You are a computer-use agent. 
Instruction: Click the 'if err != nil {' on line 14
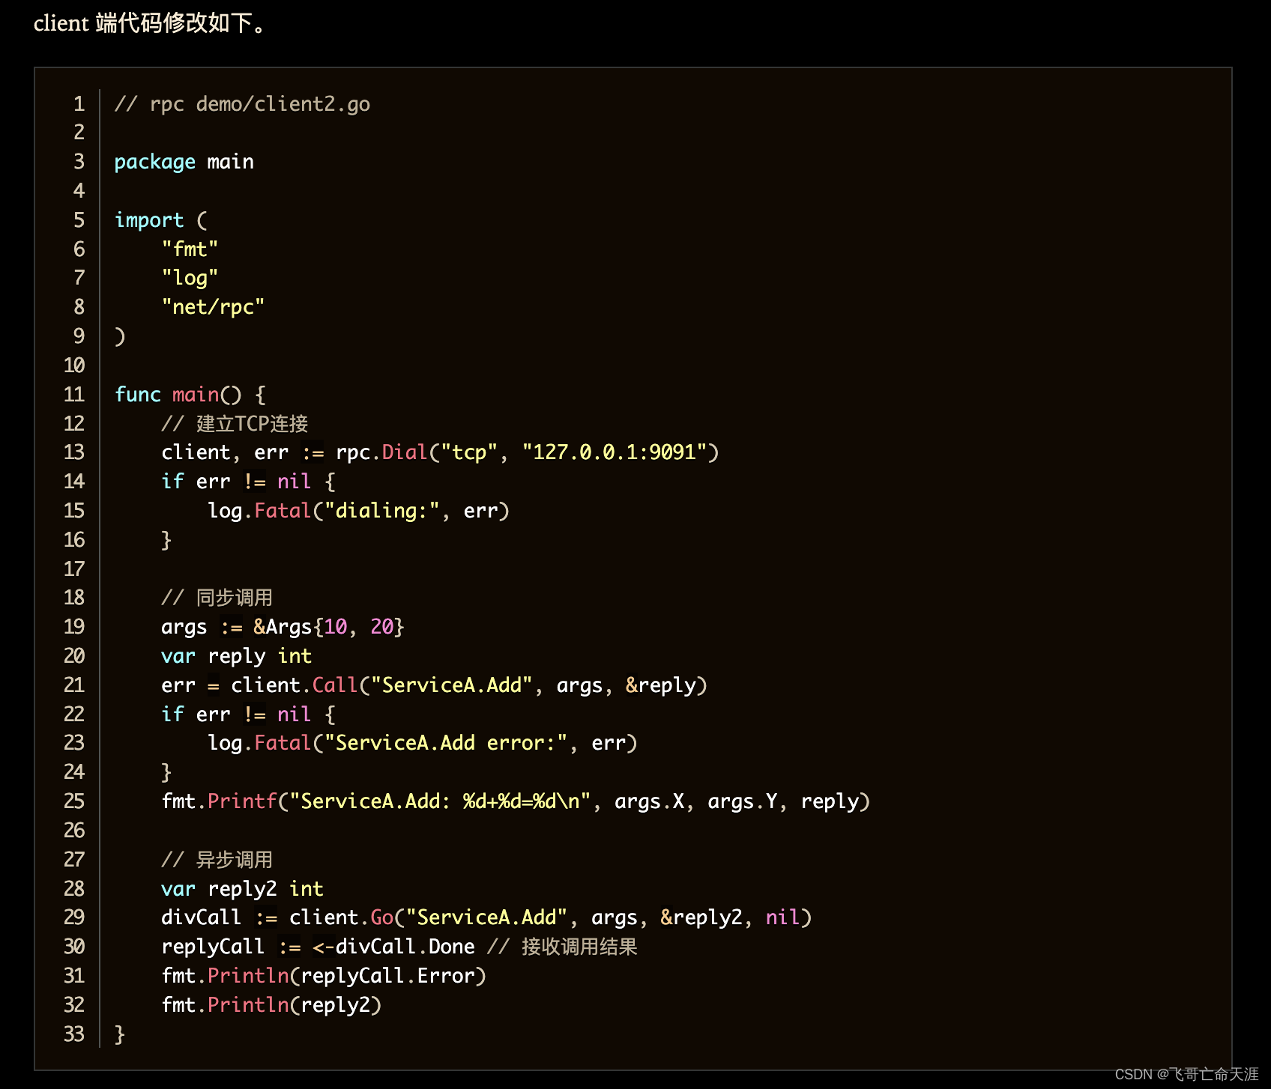click(248, 482)
